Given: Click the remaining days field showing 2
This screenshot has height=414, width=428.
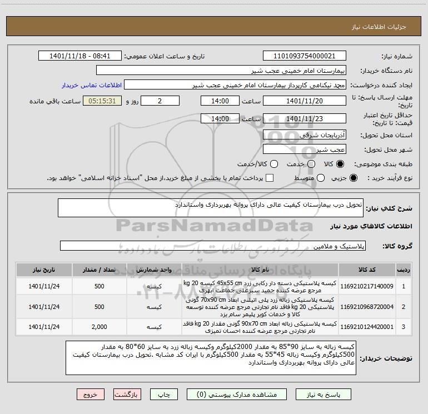Looking at the screenshot, I should (160, 101).
